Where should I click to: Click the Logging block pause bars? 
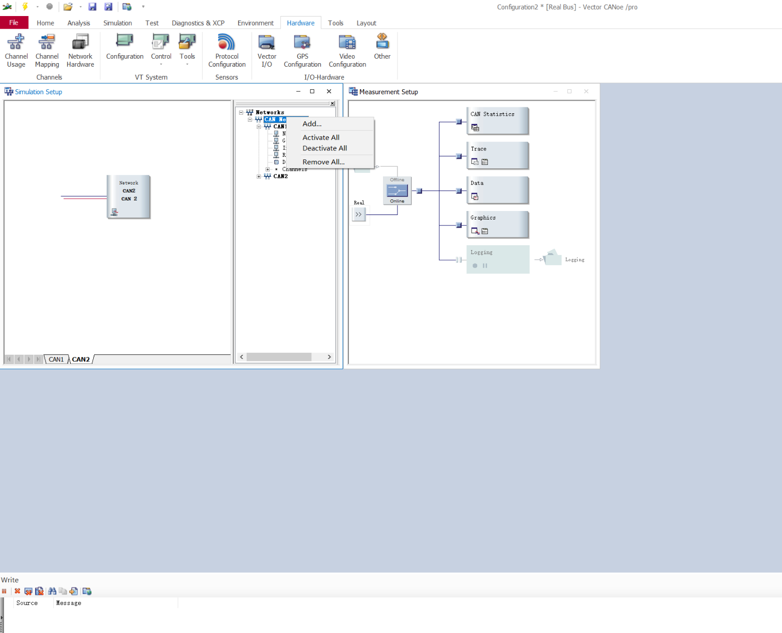[x=485, y=266]
